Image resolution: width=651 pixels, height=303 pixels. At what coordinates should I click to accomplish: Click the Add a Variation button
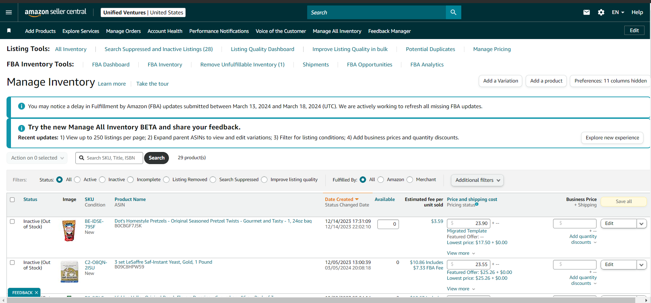(500, 81)
